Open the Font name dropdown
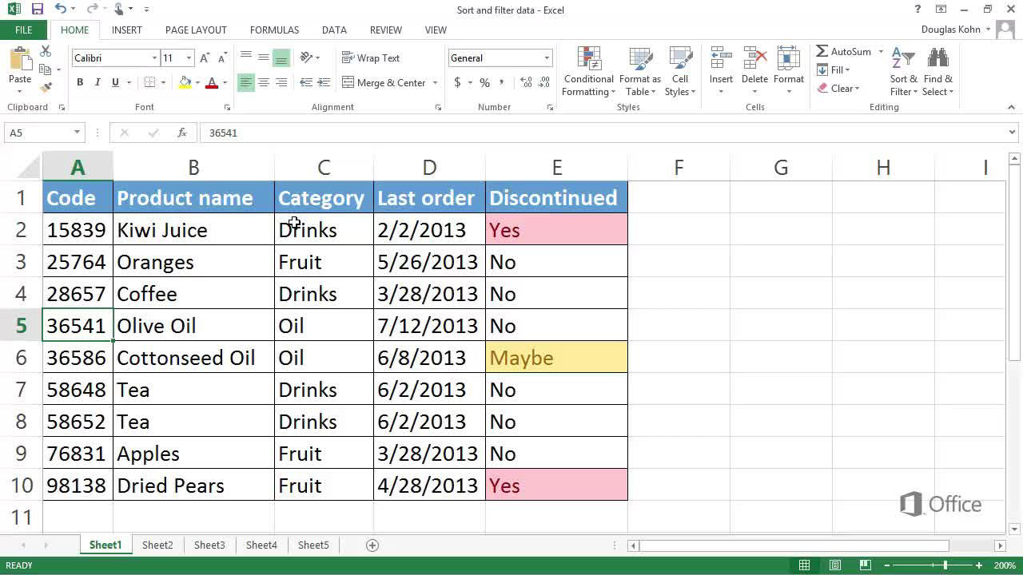This screenshot has width=1023, height=575. tap(156, 57)
